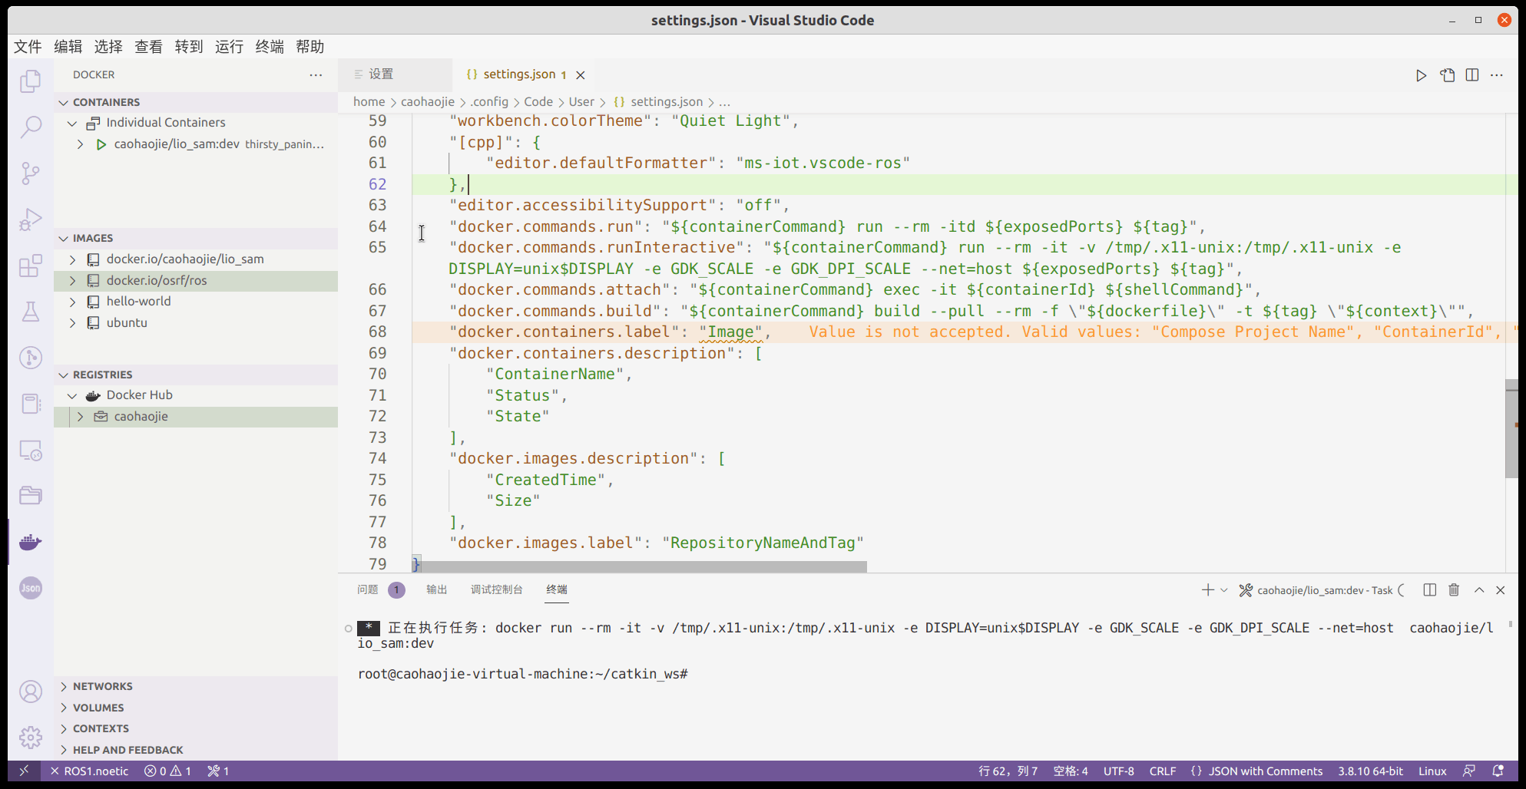
Task: Add a new terminal with plus icon
Action: click(1207, 589)
